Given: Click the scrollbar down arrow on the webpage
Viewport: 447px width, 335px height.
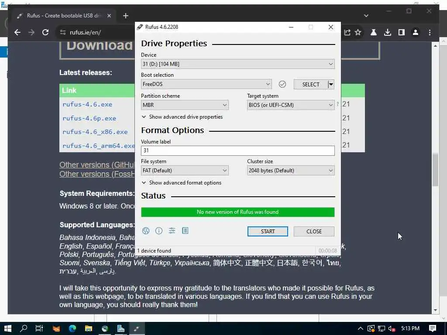Looking at the screenshot, I should [x=435, y=310].
